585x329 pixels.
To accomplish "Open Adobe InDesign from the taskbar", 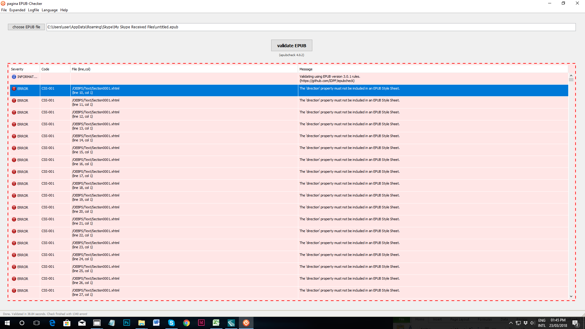I will tap(201, 323).
